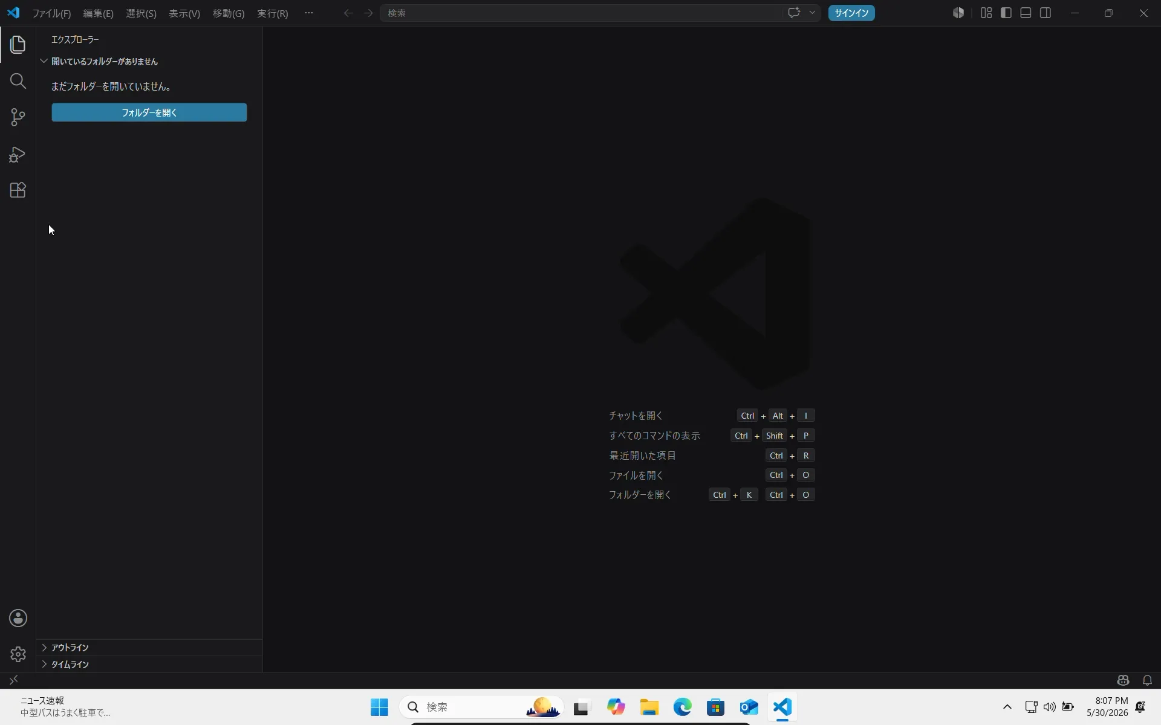Open the 表示(V) menu
Image resolution: width=1161 pixels, height=725 pixels.
click(x=184, y=13)
